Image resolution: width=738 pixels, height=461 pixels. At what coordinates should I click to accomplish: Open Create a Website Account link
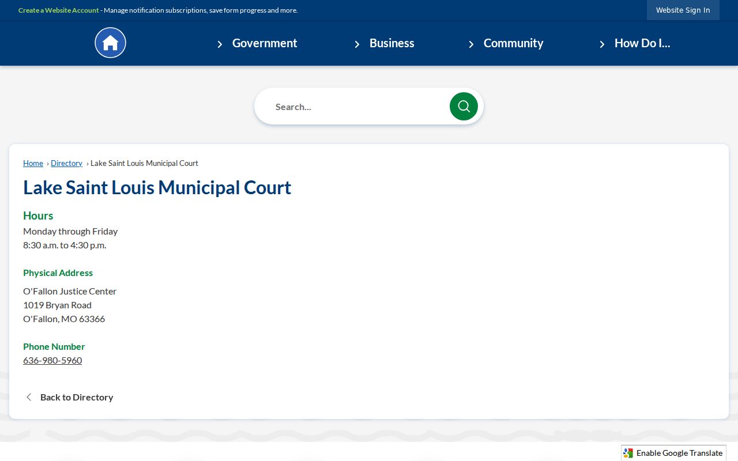[x=59, y=10]
